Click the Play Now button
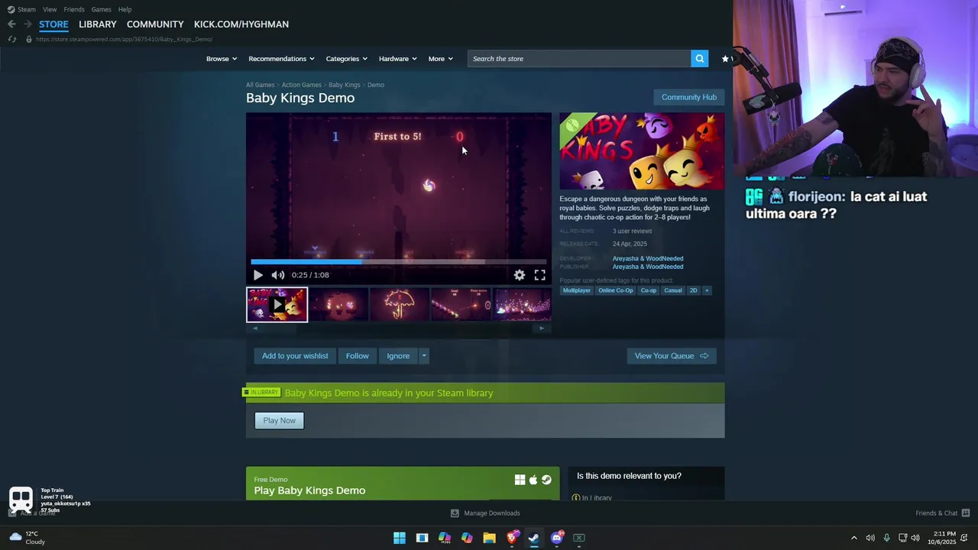The width and height of the screenshot is (978, 550). coord(279,421)
